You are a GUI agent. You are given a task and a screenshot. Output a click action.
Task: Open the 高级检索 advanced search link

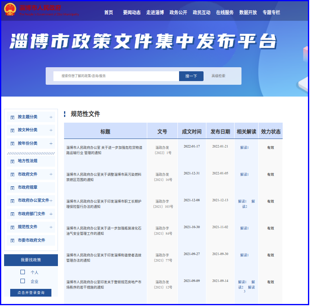coord(218,76)
